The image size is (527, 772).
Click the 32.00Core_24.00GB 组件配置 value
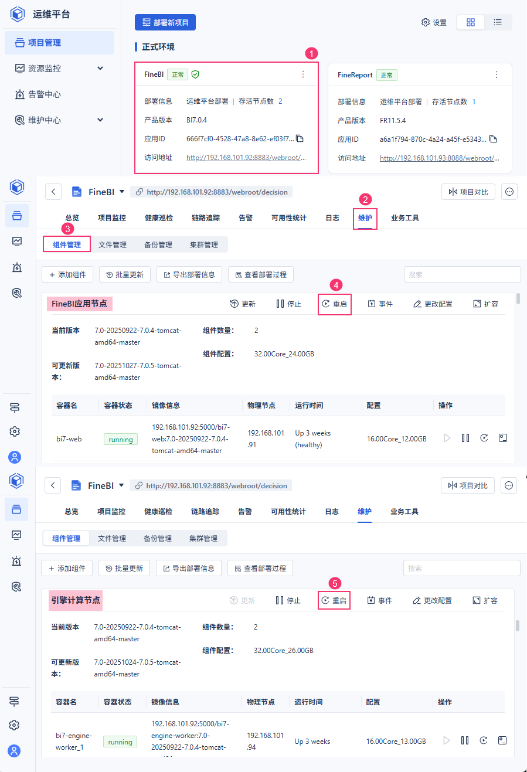[284, 354]
